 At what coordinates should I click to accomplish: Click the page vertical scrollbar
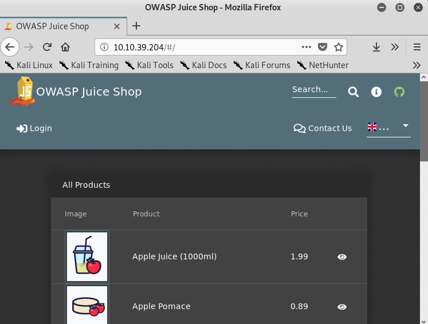click(x=423, y=123)
